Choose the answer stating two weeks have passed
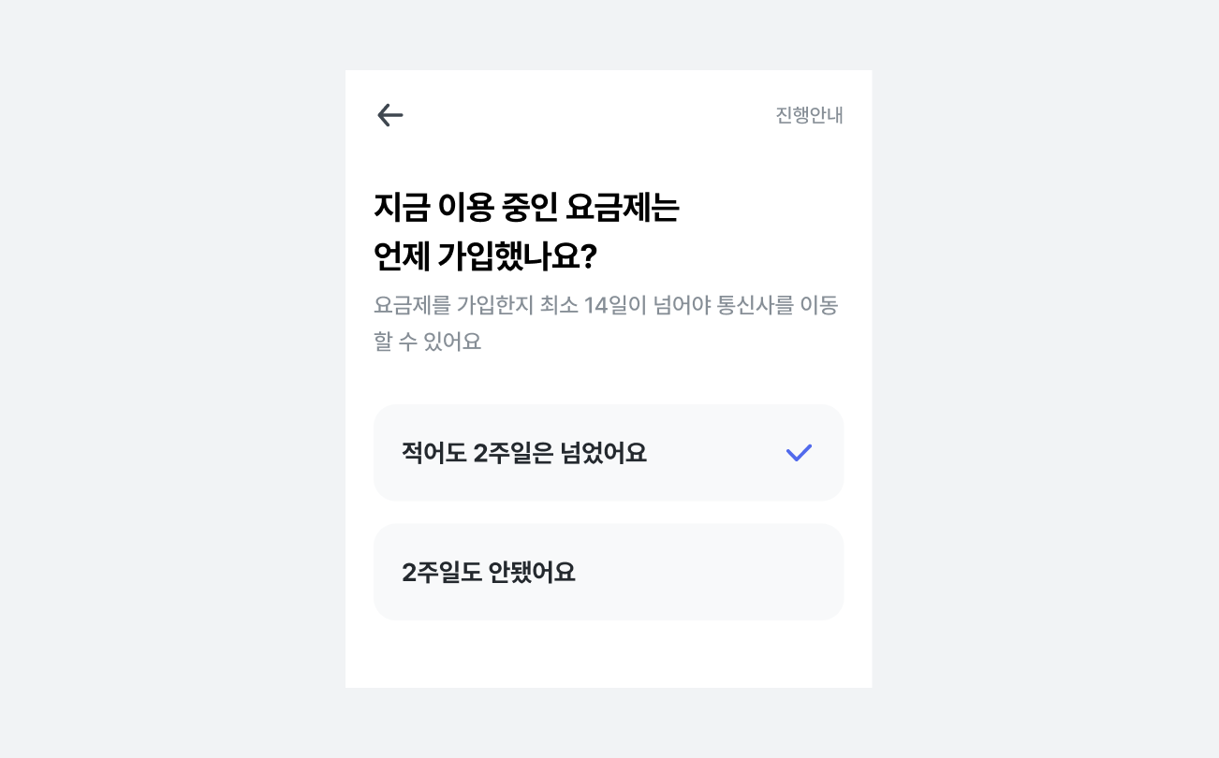The image size is (1219, 758). (609, 453)
